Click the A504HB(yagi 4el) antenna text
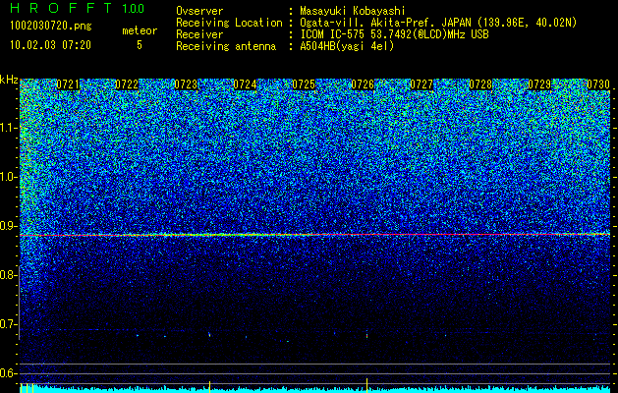618x393 pixels. tap(347, 46)
